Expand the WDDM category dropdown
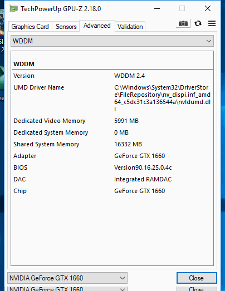225x291 pixels. [x=112, y=41]
